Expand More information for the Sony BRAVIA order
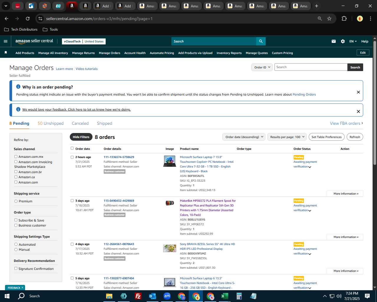377x302 pixels. pyautogui.click(x=345, y=271)
